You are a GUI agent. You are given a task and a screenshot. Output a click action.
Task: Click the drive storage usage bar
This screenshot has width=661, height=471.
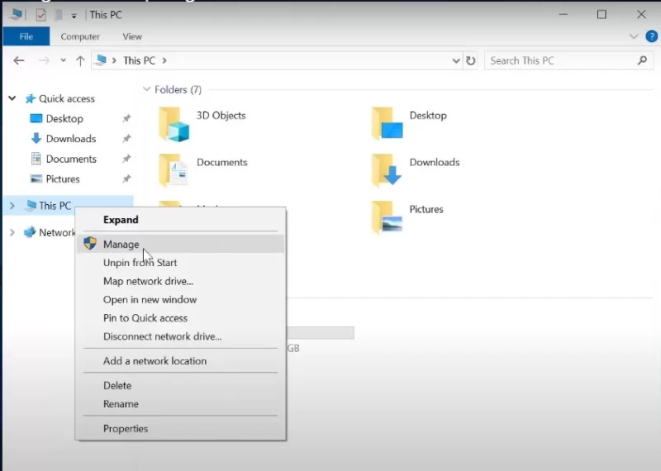click(321, 333)
